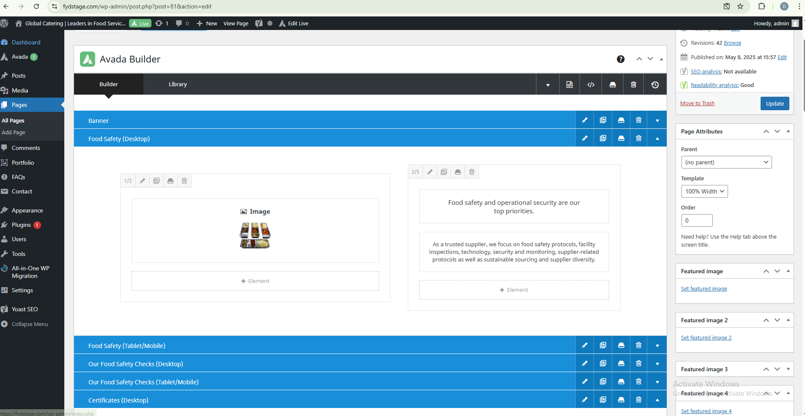
Task: Toggle the Featured image 3 panel arrow
Action: (x=788, y=369)
